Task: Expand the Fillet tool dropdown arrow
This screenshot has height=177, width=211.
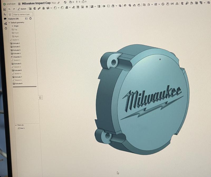Action: tap(59, 8)
